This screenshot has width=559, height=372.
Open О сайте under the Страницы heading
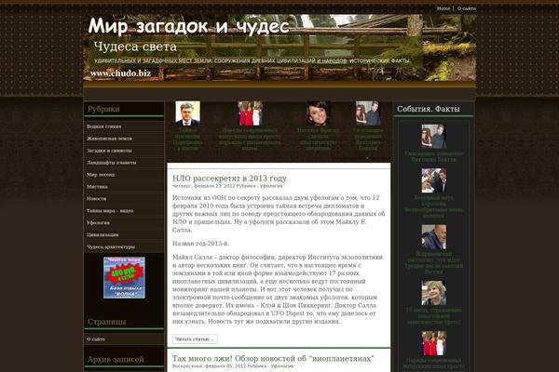click(96, 339)
